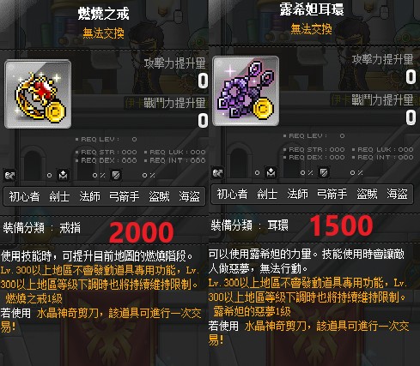Click the 露希妲耳環 earring item icon

click(246, 91)
